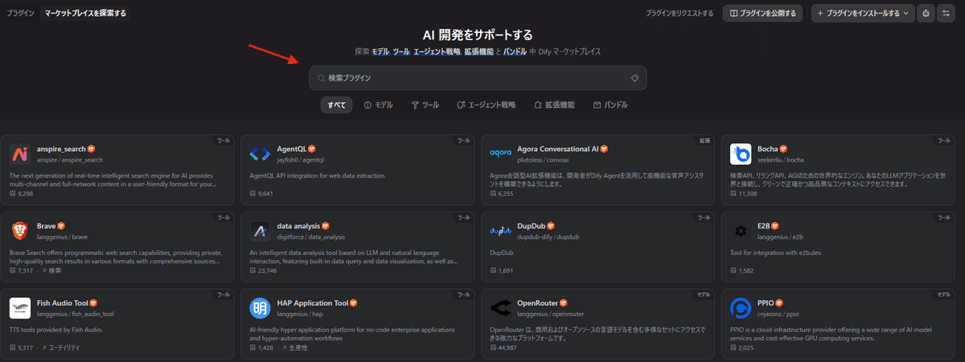Select the モデル filter tab
The image size is (965, 362).
[378, 105]
